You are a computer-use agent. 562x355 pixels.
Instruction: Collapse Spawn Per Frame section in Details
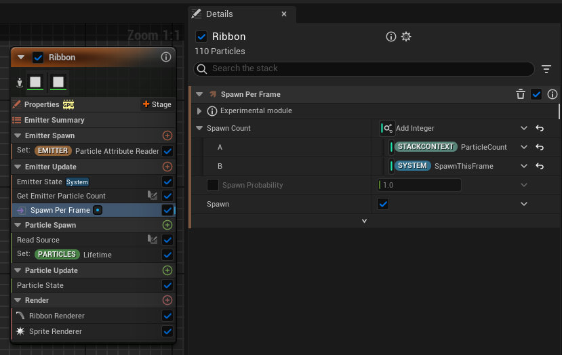[x=199, y=95]
